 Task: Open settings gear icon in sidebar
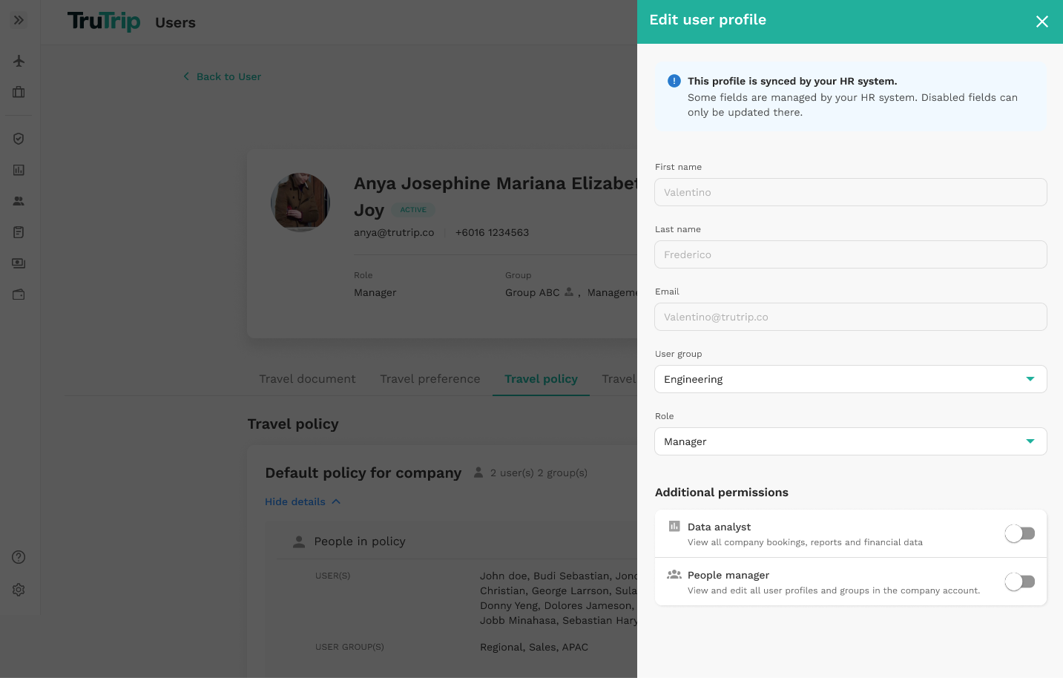(x=19, y=590)
